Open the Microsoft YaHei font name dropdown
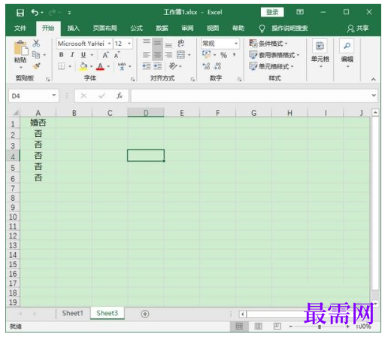This screenshot has width=388, height=337. (109, 44)
